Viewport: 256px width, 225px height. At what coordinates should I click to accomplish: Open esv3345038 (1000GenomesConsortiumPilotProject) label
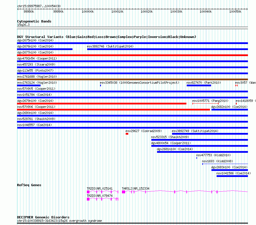pyautogui.click(x=140, y=83)
